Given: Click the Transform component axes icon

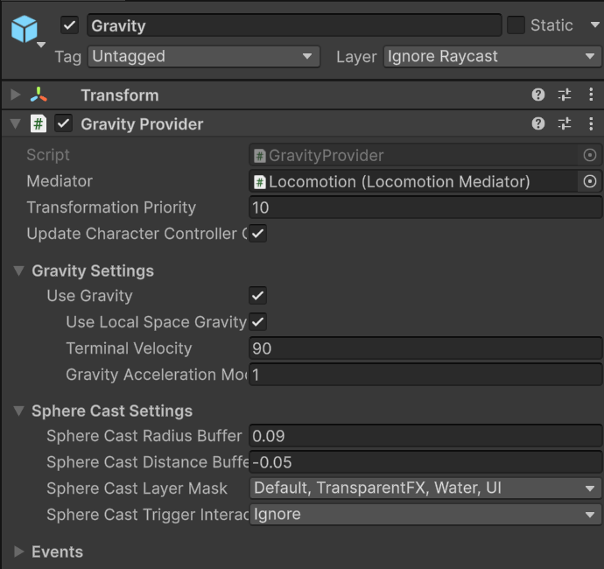Looking at the screenshot, I should [39, 95].
